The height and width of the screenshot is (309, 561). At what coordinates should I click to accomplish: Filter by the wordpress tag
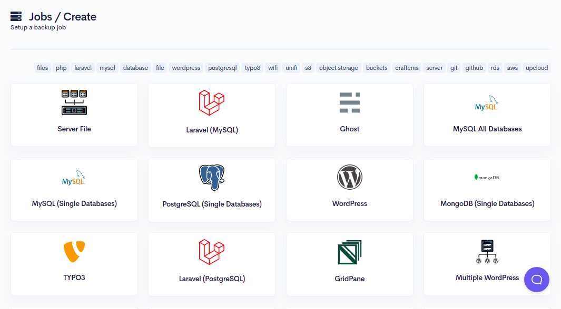tap(186, 68)
